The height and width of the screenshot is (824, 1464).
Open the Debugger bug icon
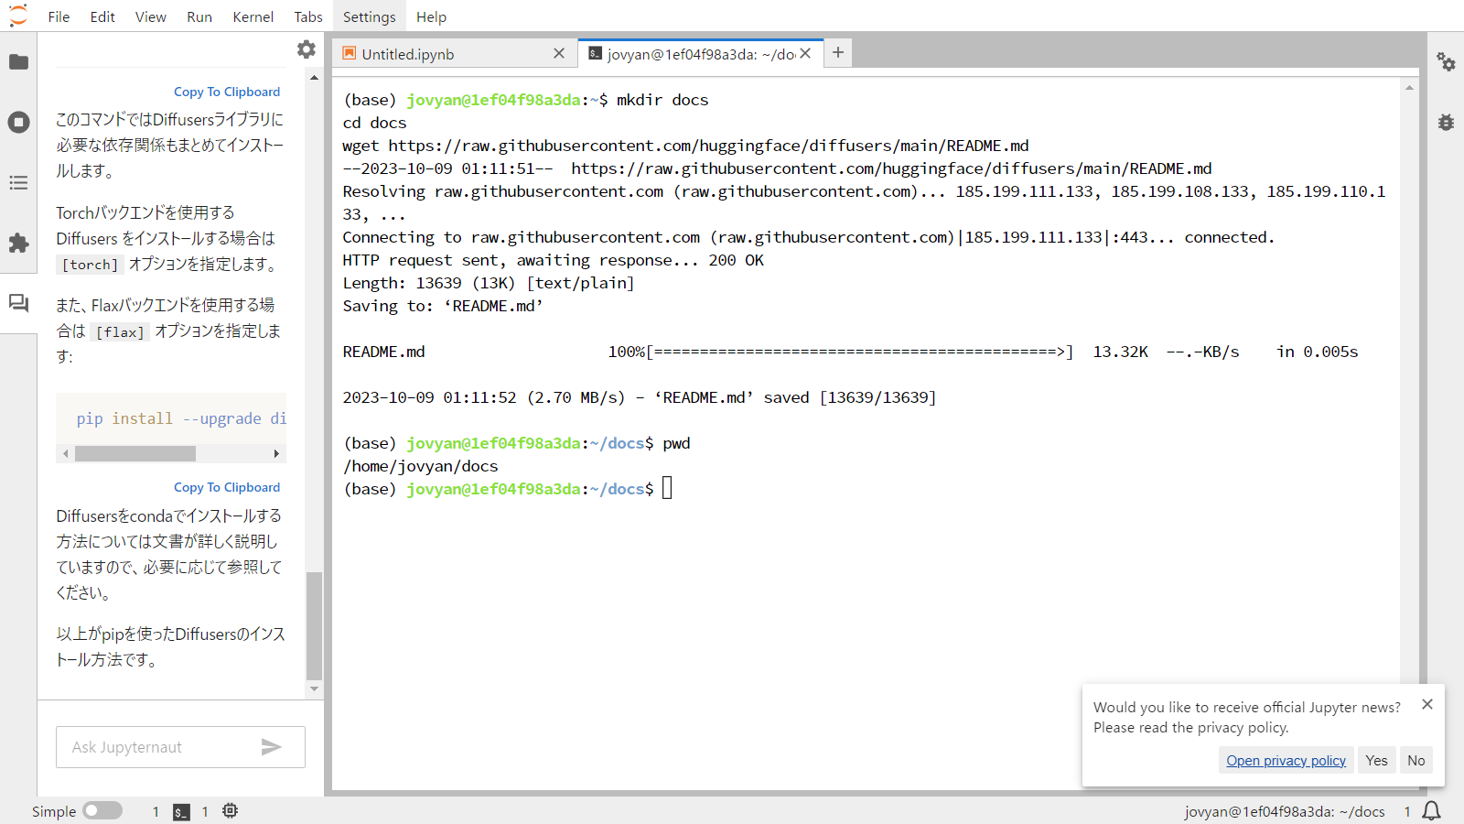tap(1446, 123)
